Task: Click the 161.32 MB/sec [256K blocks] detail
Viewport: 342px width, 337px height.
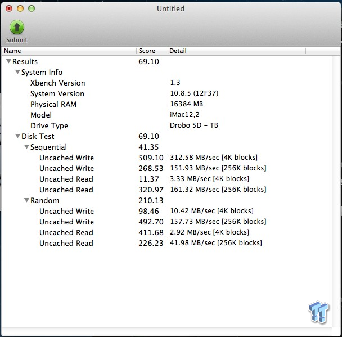Action: click(218, 190)
